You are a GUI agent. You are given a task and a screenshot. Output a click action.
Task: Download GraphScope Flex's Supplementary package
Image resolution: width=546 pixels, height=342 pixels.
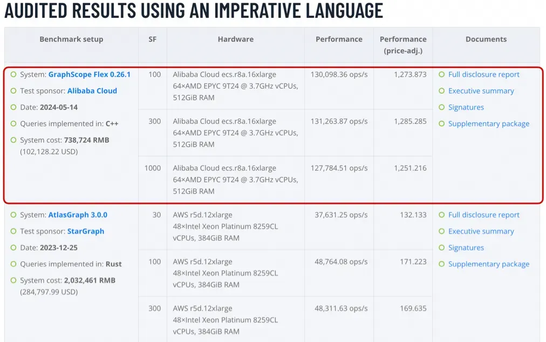(488, 124)
